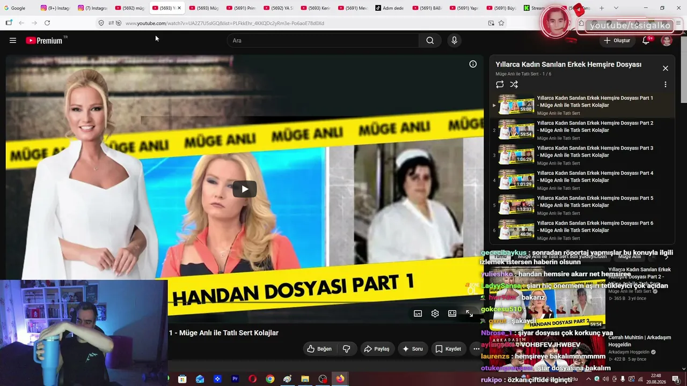Like the video with Beğen
687x386 pixels.
click(x=319, y=349)
